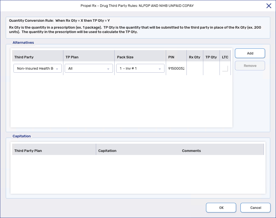276x218 pixels.
Task: Click the empty Rx Qty cell
Action: click(x=195, y=69)
